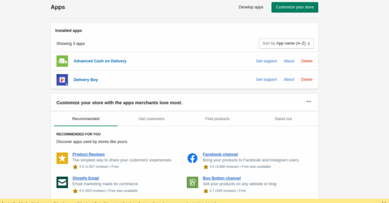Get support for Delivery Boy
Screen dimensions: 389x203
tap(266, 80)
